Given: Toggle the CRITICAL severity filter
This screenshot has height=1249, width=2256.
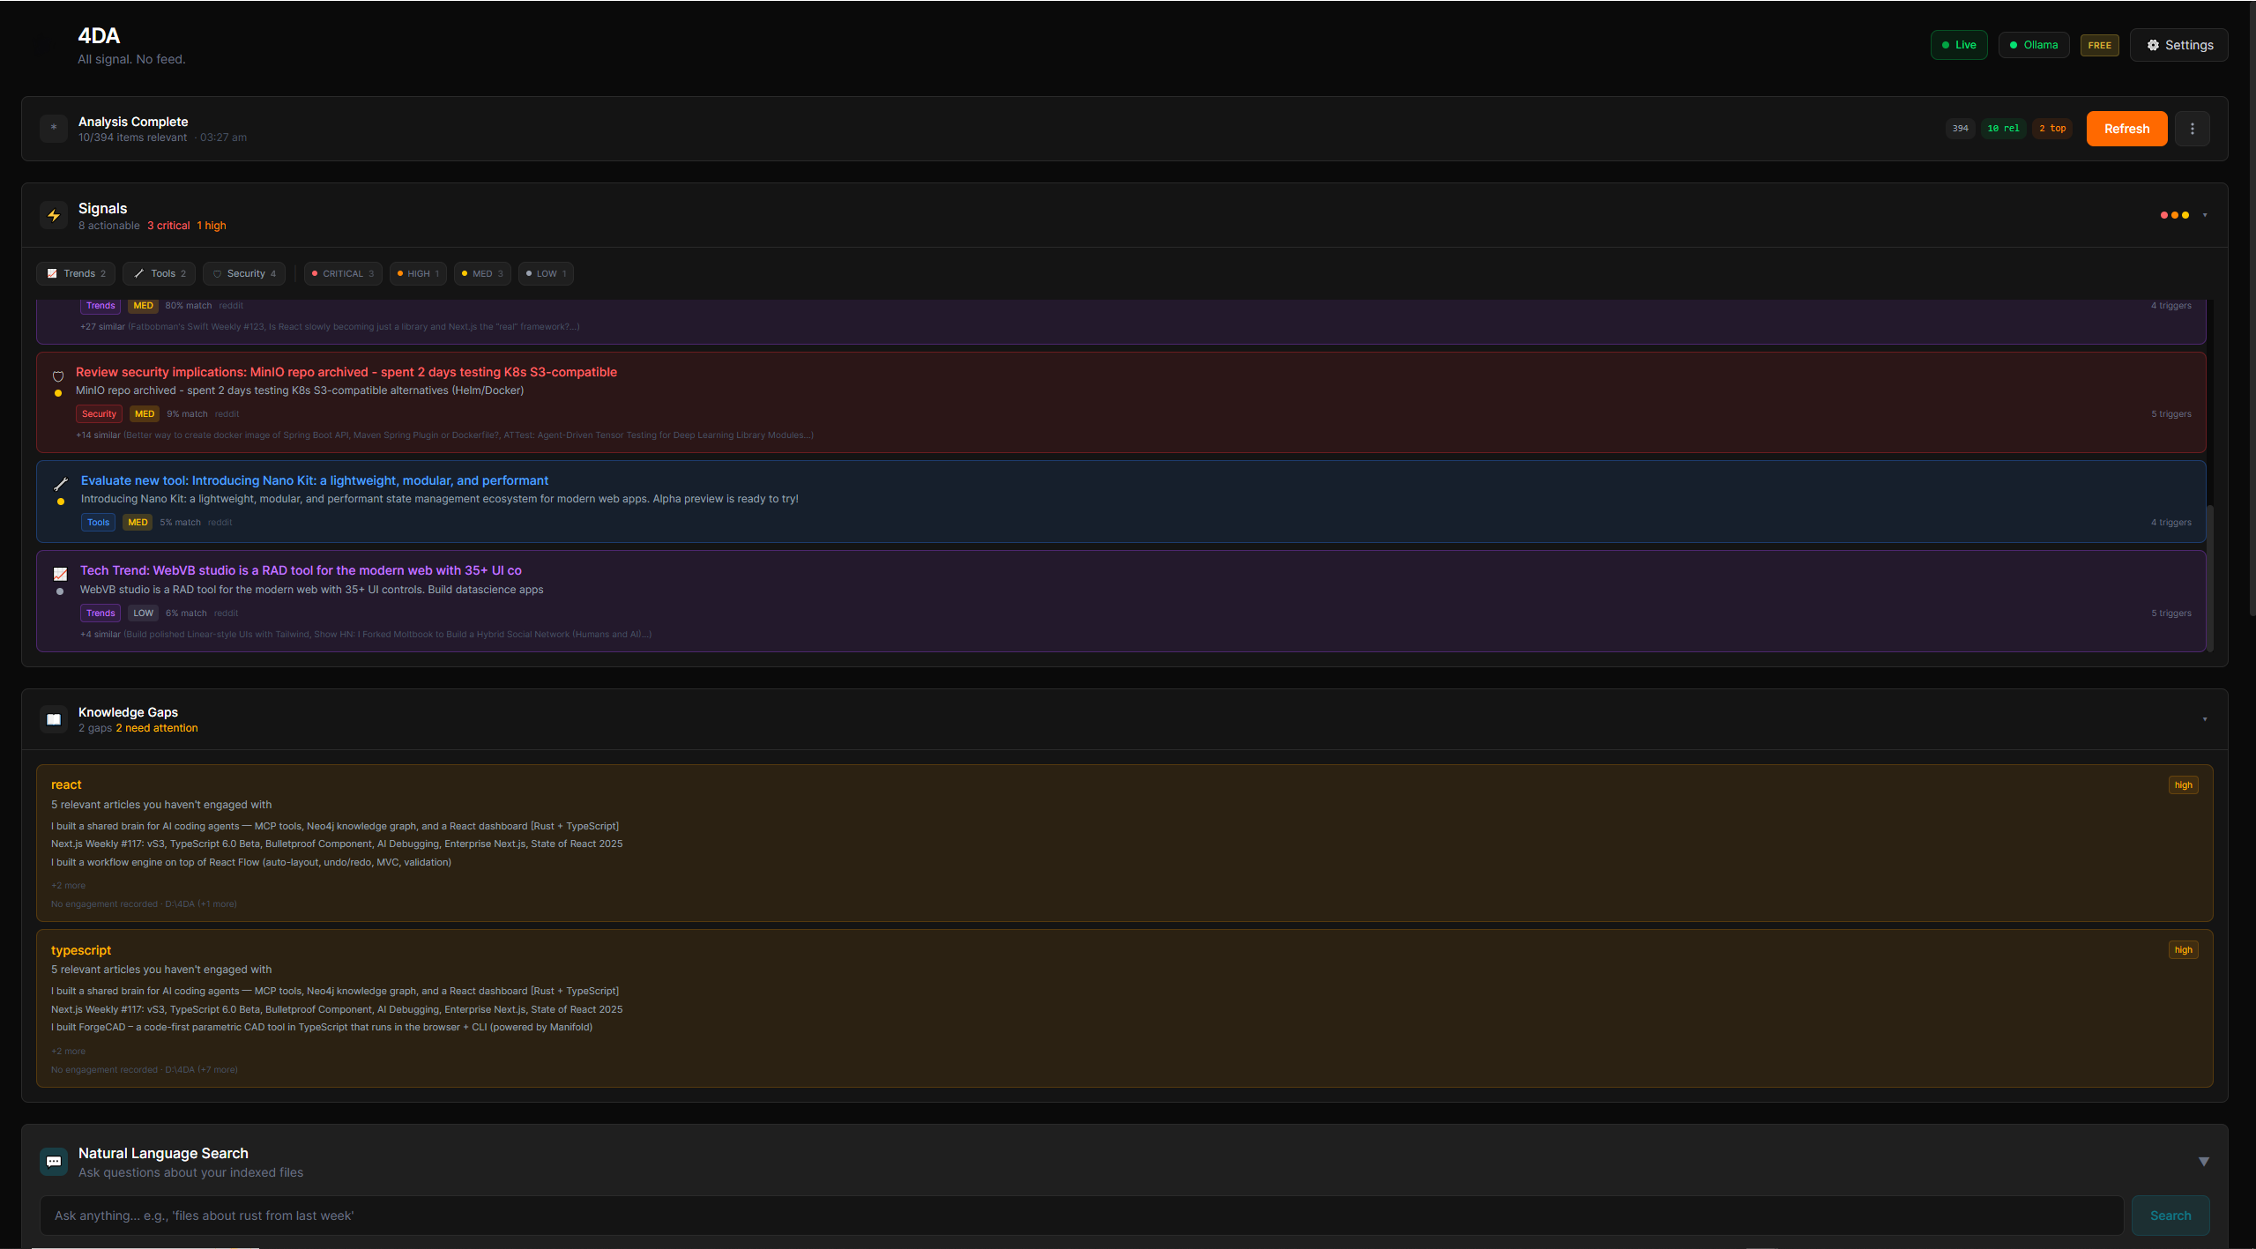Looking at the screenshot, I should [343, 273].
